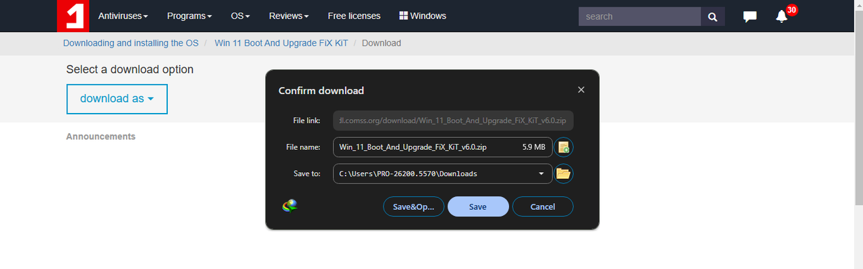Open the Reviews dropdown menu
Image resolution: width=863 pixels, height=269 pixels.
click(x=289, y=15)
